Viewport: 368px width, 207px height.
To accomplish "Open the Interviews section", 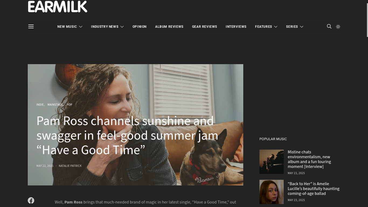I will pos(236,27).
